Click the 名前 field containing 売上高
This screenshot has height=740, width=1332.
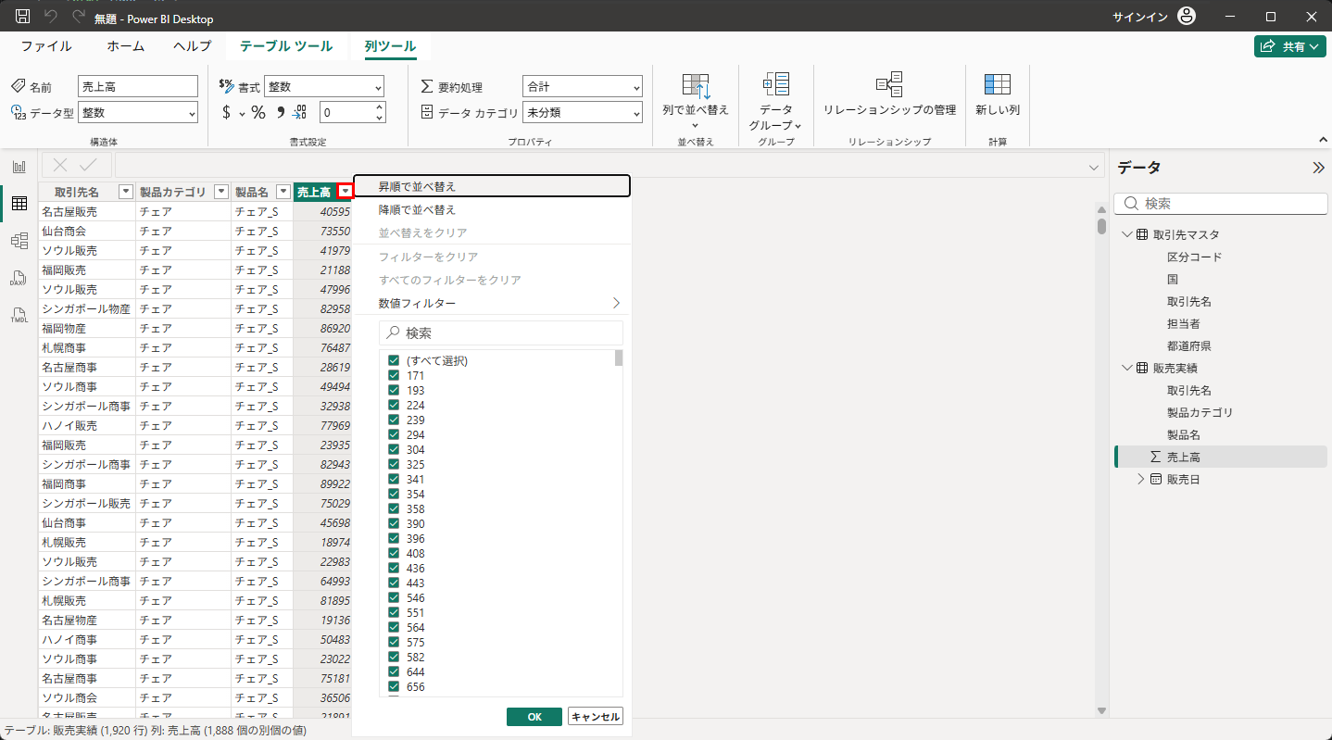coord(138,86)
